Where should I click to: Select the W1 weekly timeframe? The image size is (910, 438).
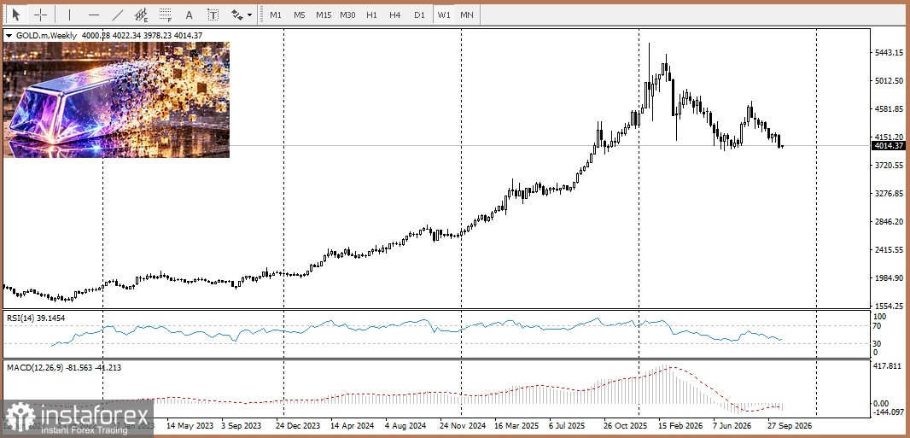tap(444, 15)
